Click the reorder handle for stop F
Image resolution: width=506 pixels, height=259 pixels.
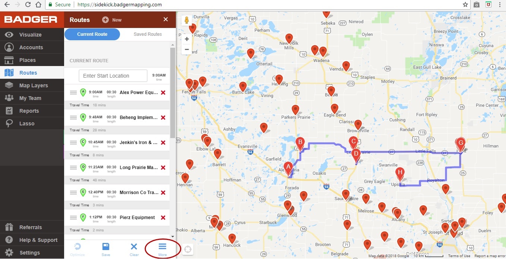click(73, 218)
